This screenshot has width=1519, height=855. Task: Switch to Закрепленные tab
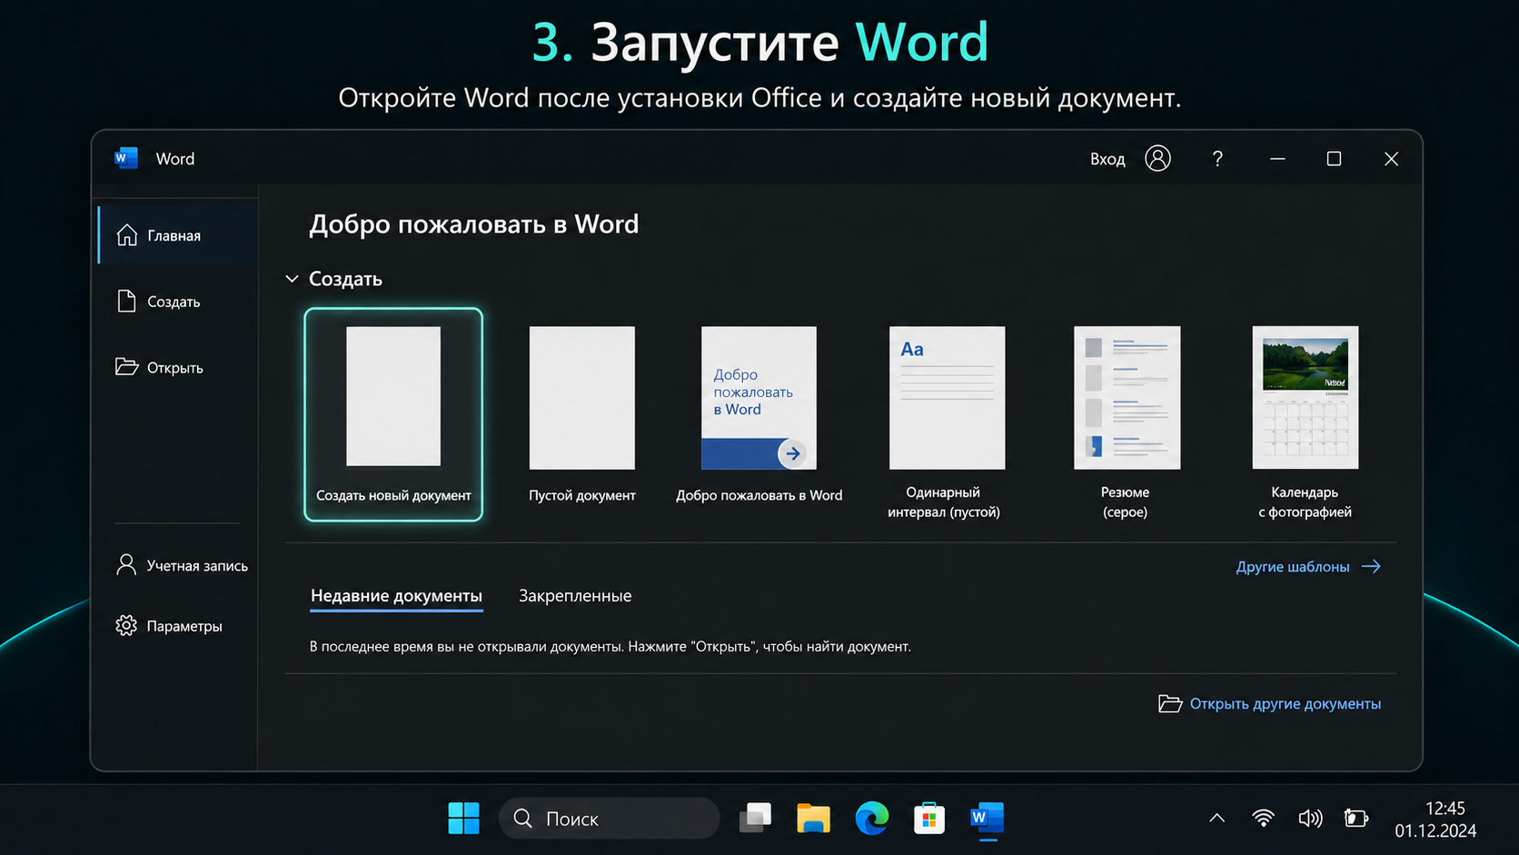click(575, 596)
